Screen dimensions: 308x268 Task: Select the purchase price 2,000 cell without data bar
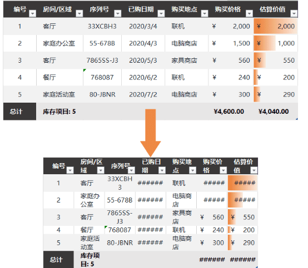coord(231,26)
